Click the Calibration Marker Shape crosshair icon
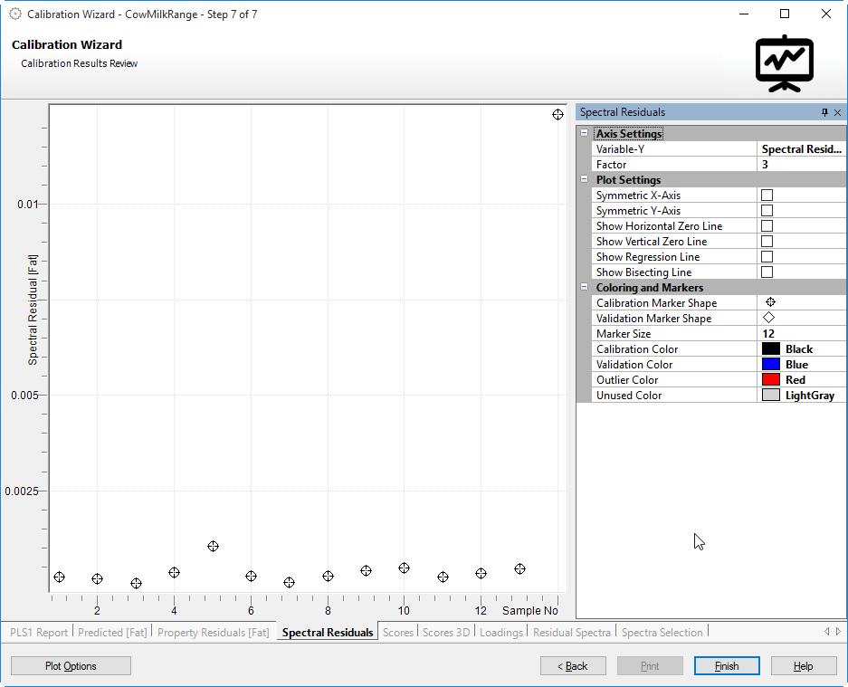 770,302
